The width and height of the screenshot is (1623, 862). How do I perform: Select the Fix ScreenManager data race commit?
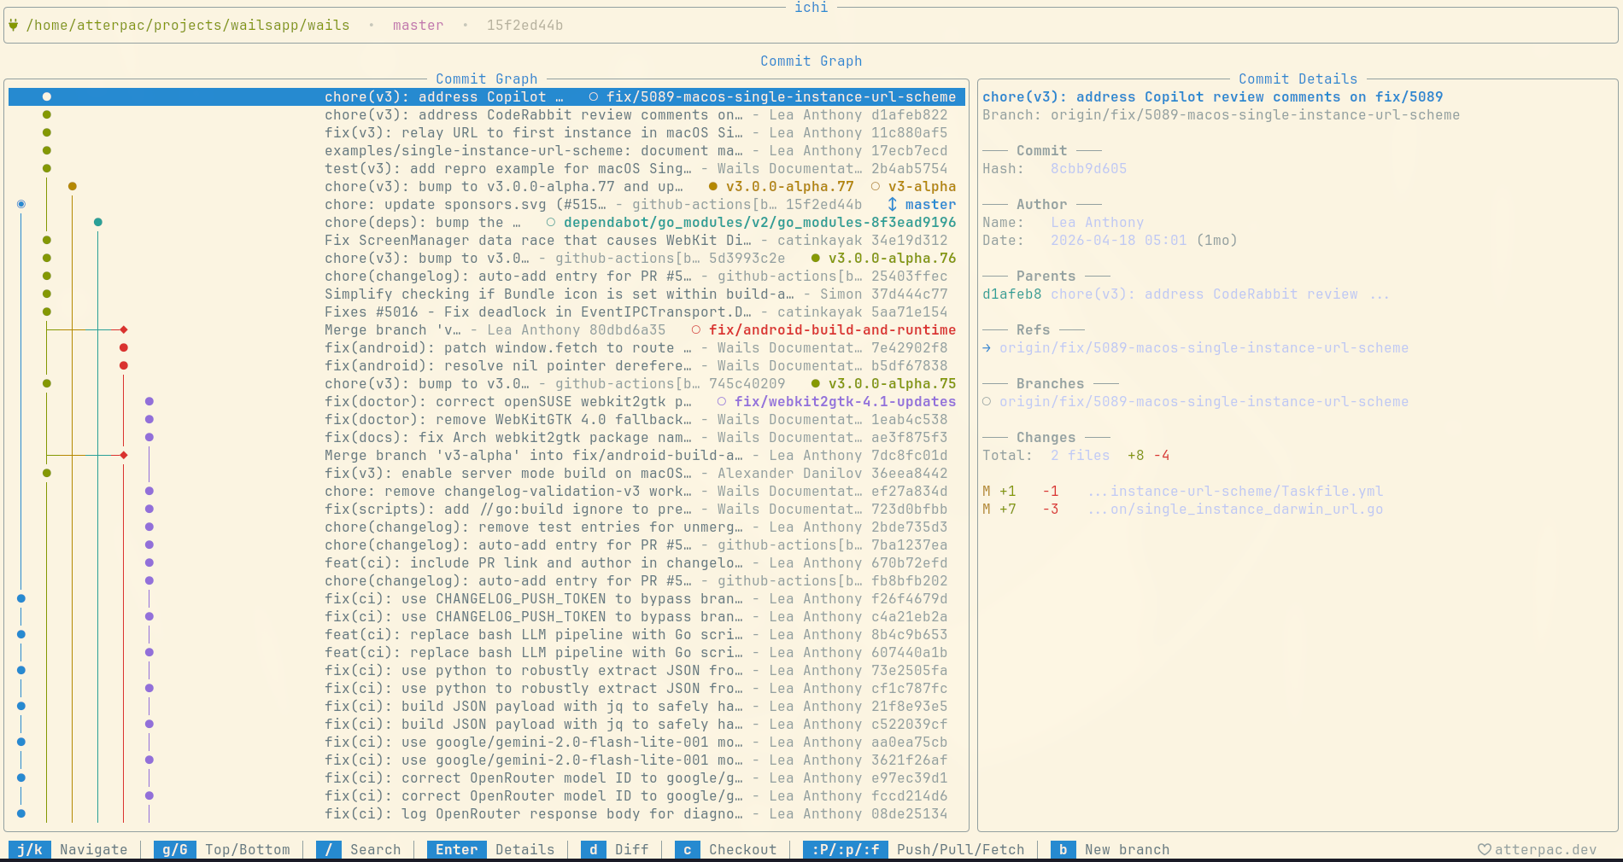[487, 240]
